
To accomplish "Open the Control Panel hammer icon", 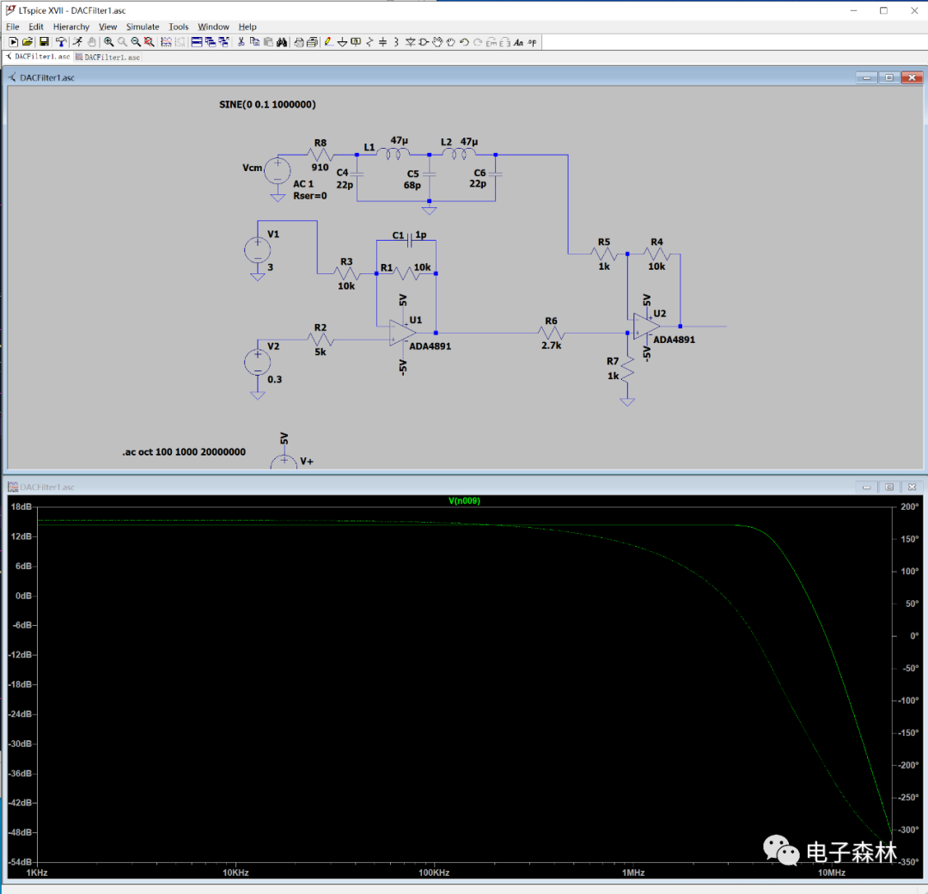I will tap(61, 41).
